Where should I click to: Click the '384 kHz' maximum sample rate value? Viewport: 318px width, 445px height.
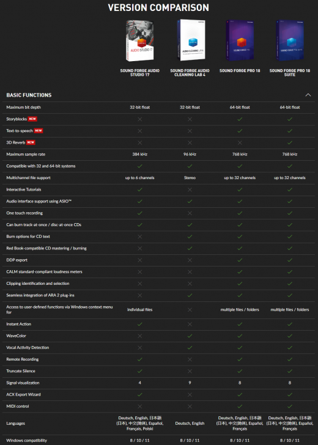click(x=139, y=155)
